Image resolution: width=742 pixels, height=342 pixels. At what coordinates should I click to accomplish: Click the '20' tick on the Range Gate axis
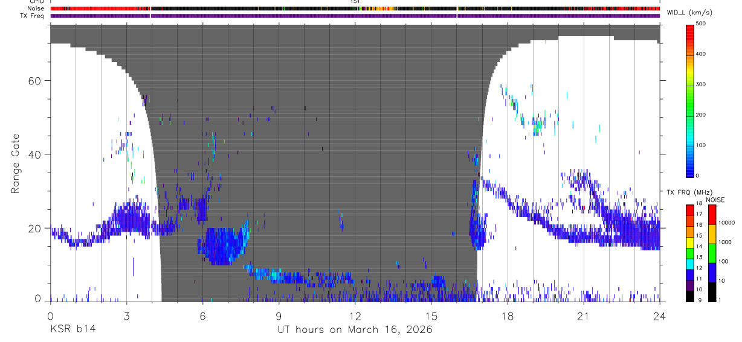pyautogui.click(x=34, y=228)
